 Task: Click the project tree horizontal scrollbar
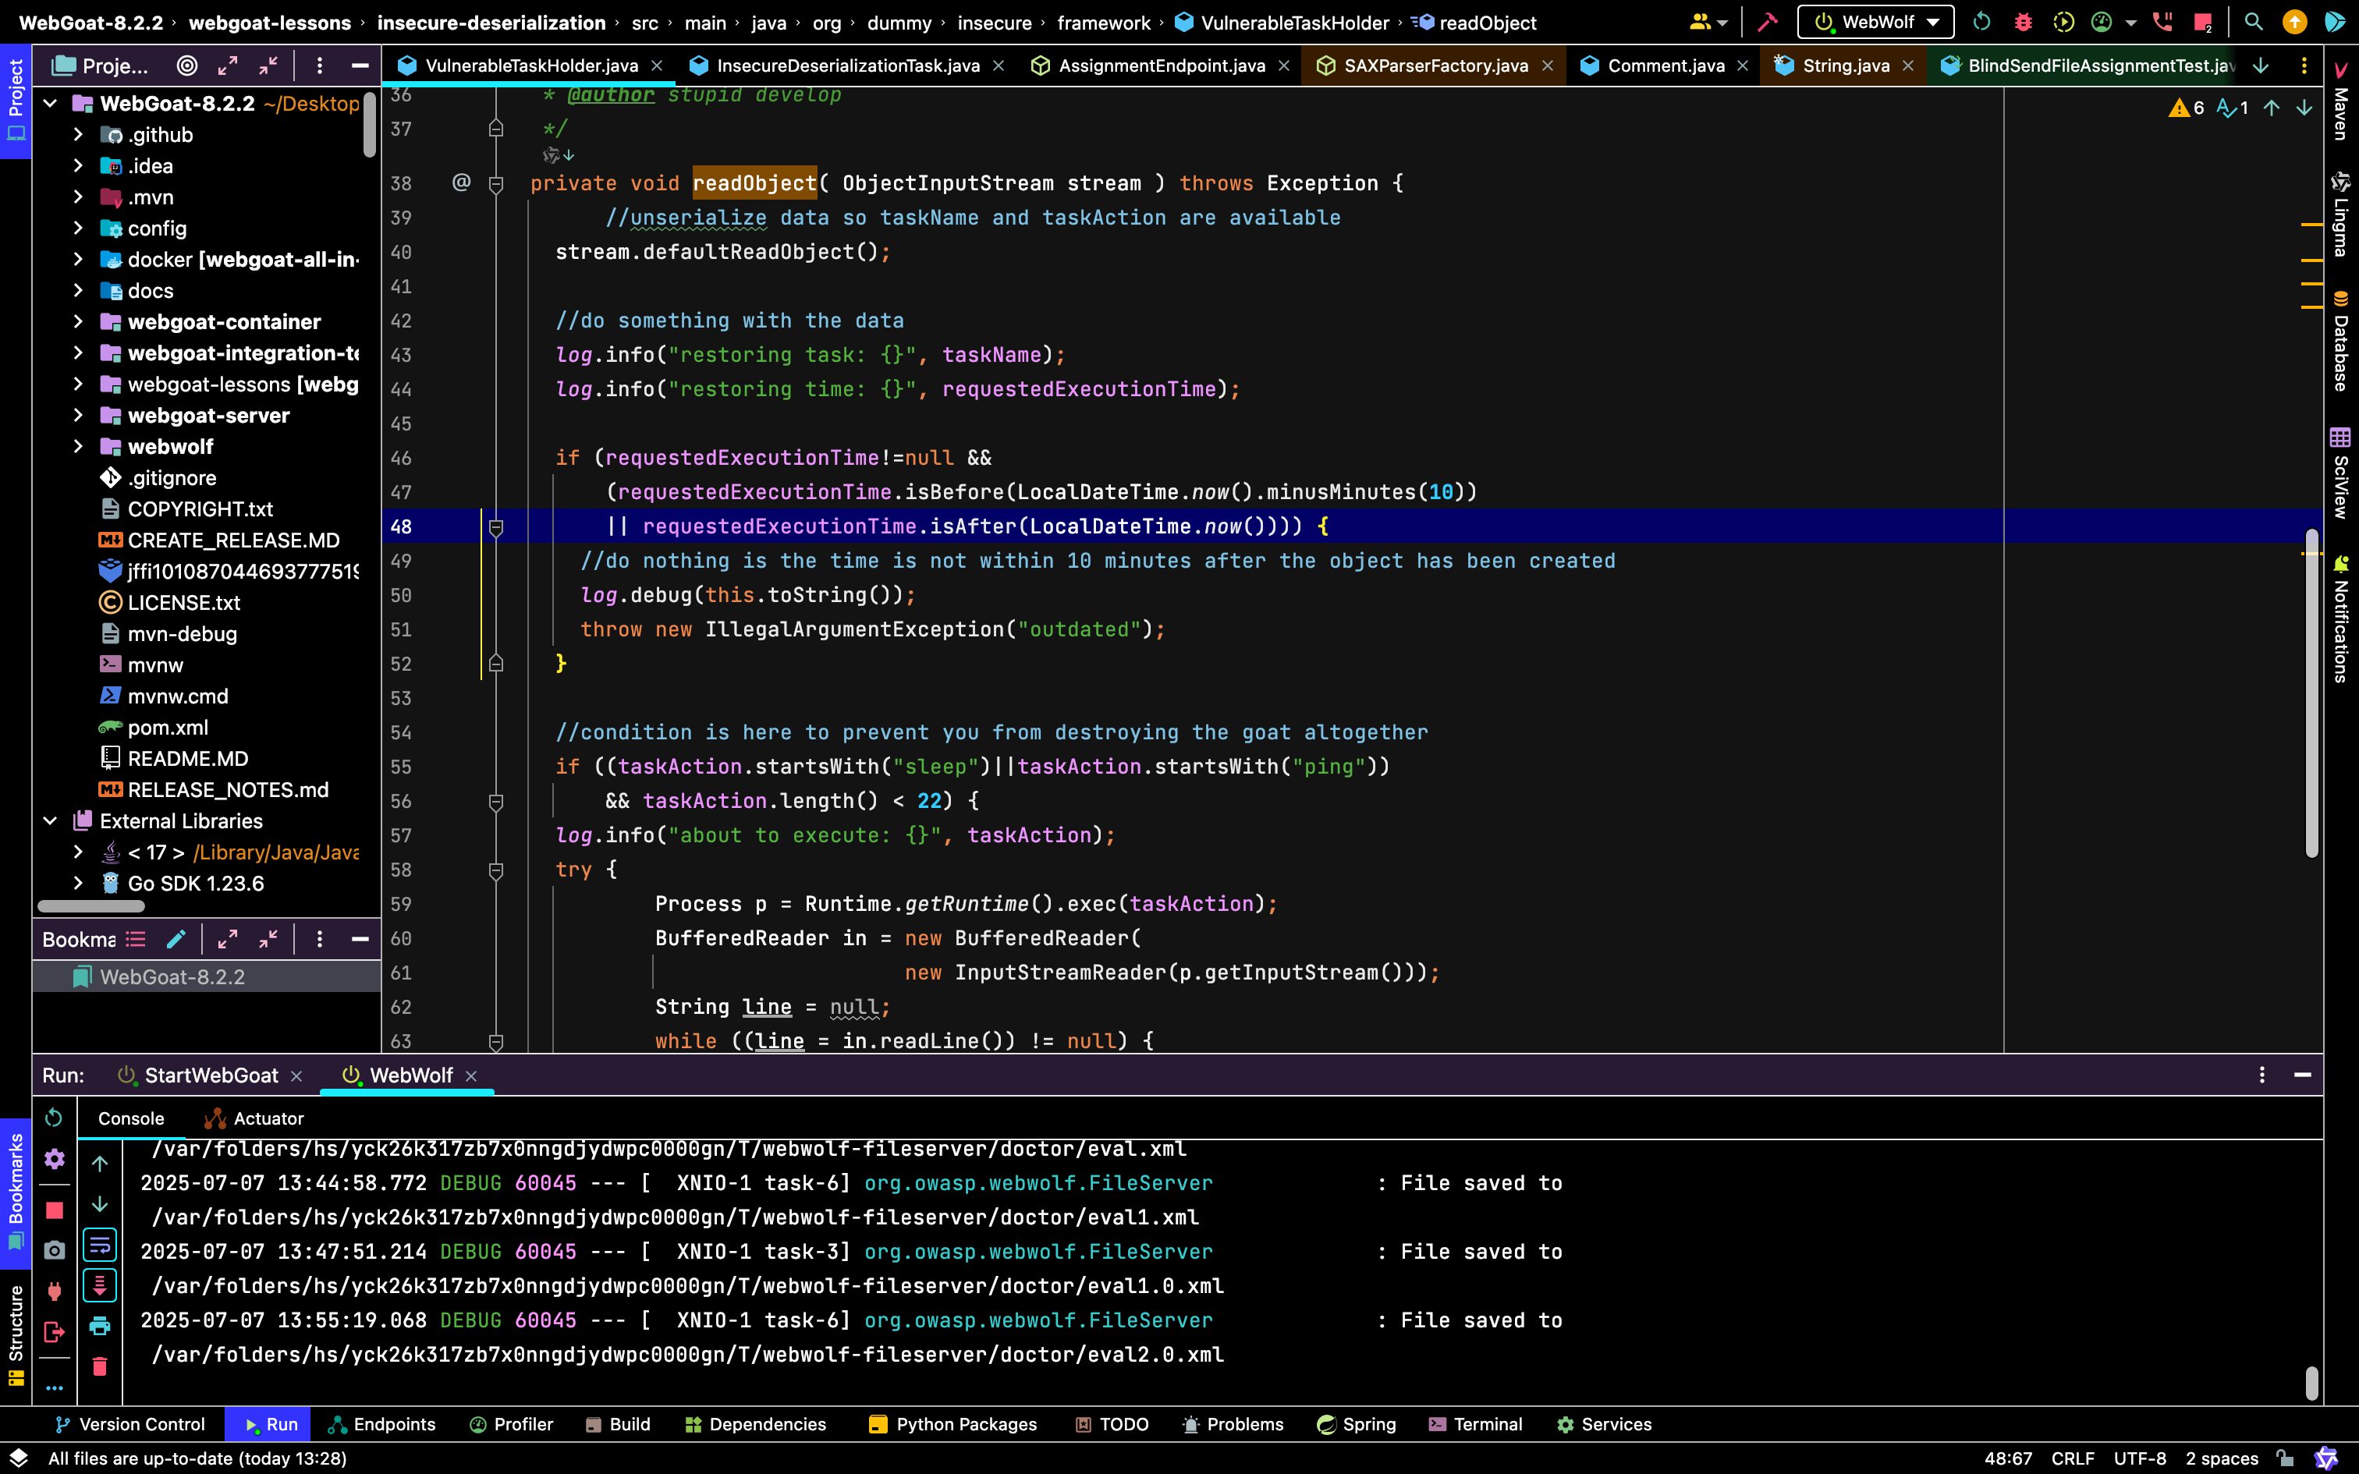[x=90, y=905]
